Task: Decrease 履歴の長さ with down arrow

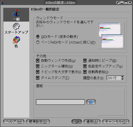Action: pos(123,79)
